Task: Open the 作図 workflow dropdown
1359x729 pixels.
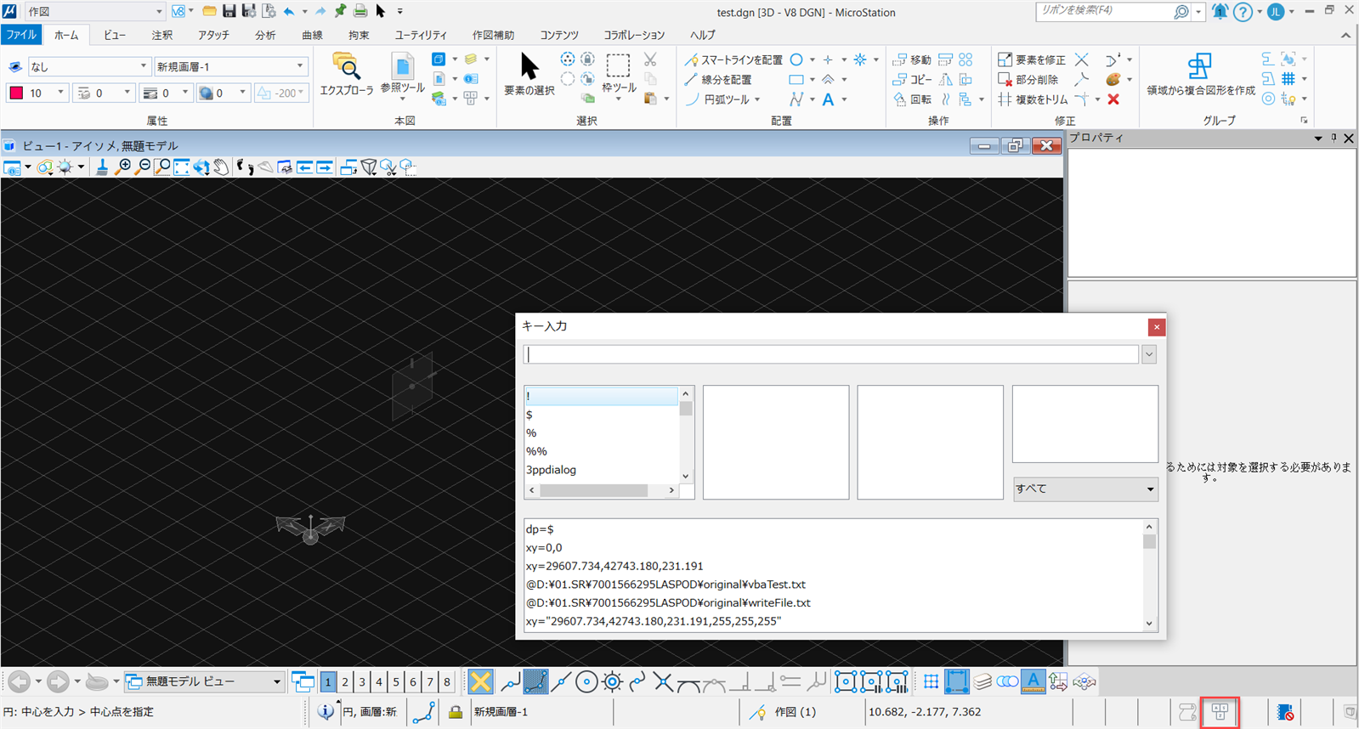Action: coord(93,11)
